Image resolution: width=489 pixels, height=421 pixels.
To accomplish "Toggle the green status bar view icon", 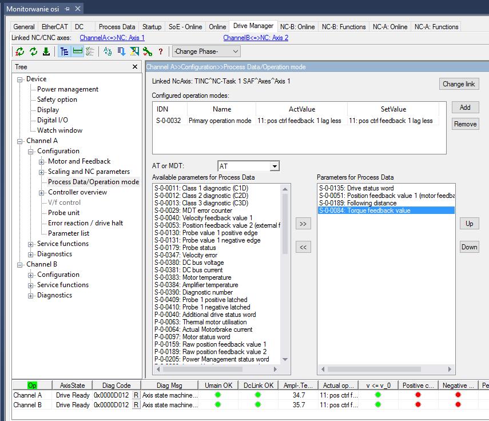I will pos(78,51).
